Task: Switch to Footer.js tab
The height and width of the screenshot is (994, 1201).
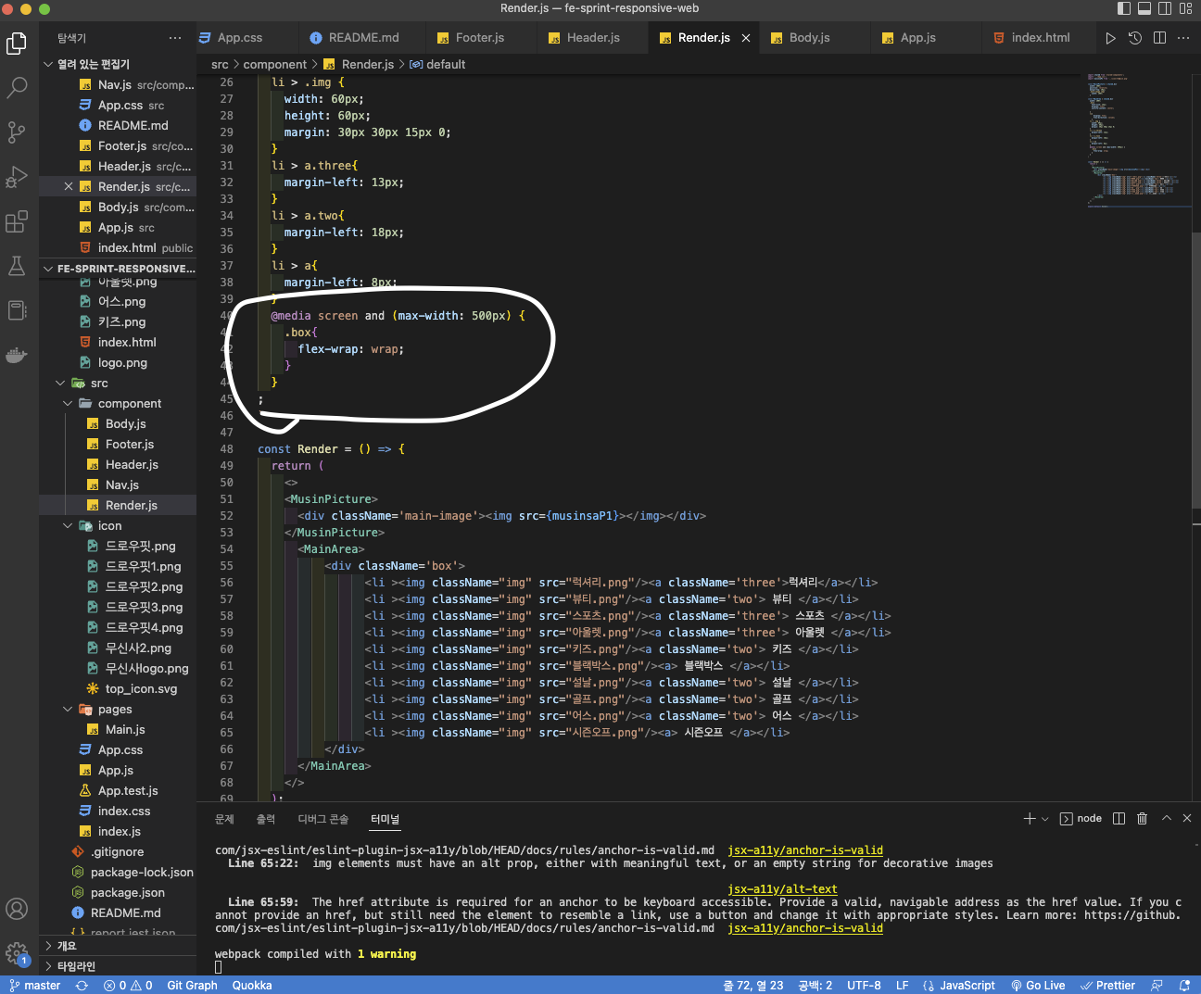Action: 480,38
